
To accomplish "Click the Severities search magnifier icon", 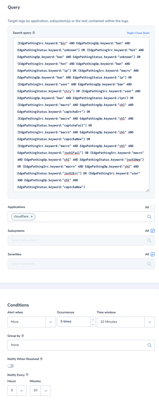I will point(149,264).
